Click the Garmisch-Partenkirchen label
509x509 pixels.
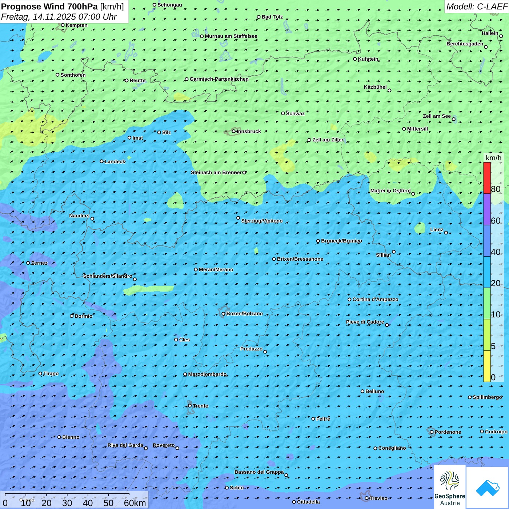(219, 79)
